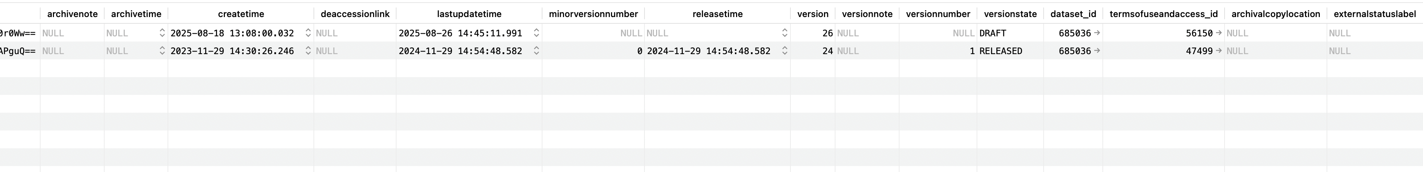Click the stepper on createtime 2025-08-18

(308, 33)
